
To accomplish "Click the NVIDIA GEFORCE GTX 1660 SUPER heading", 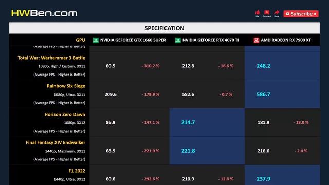I will point(133,40).
